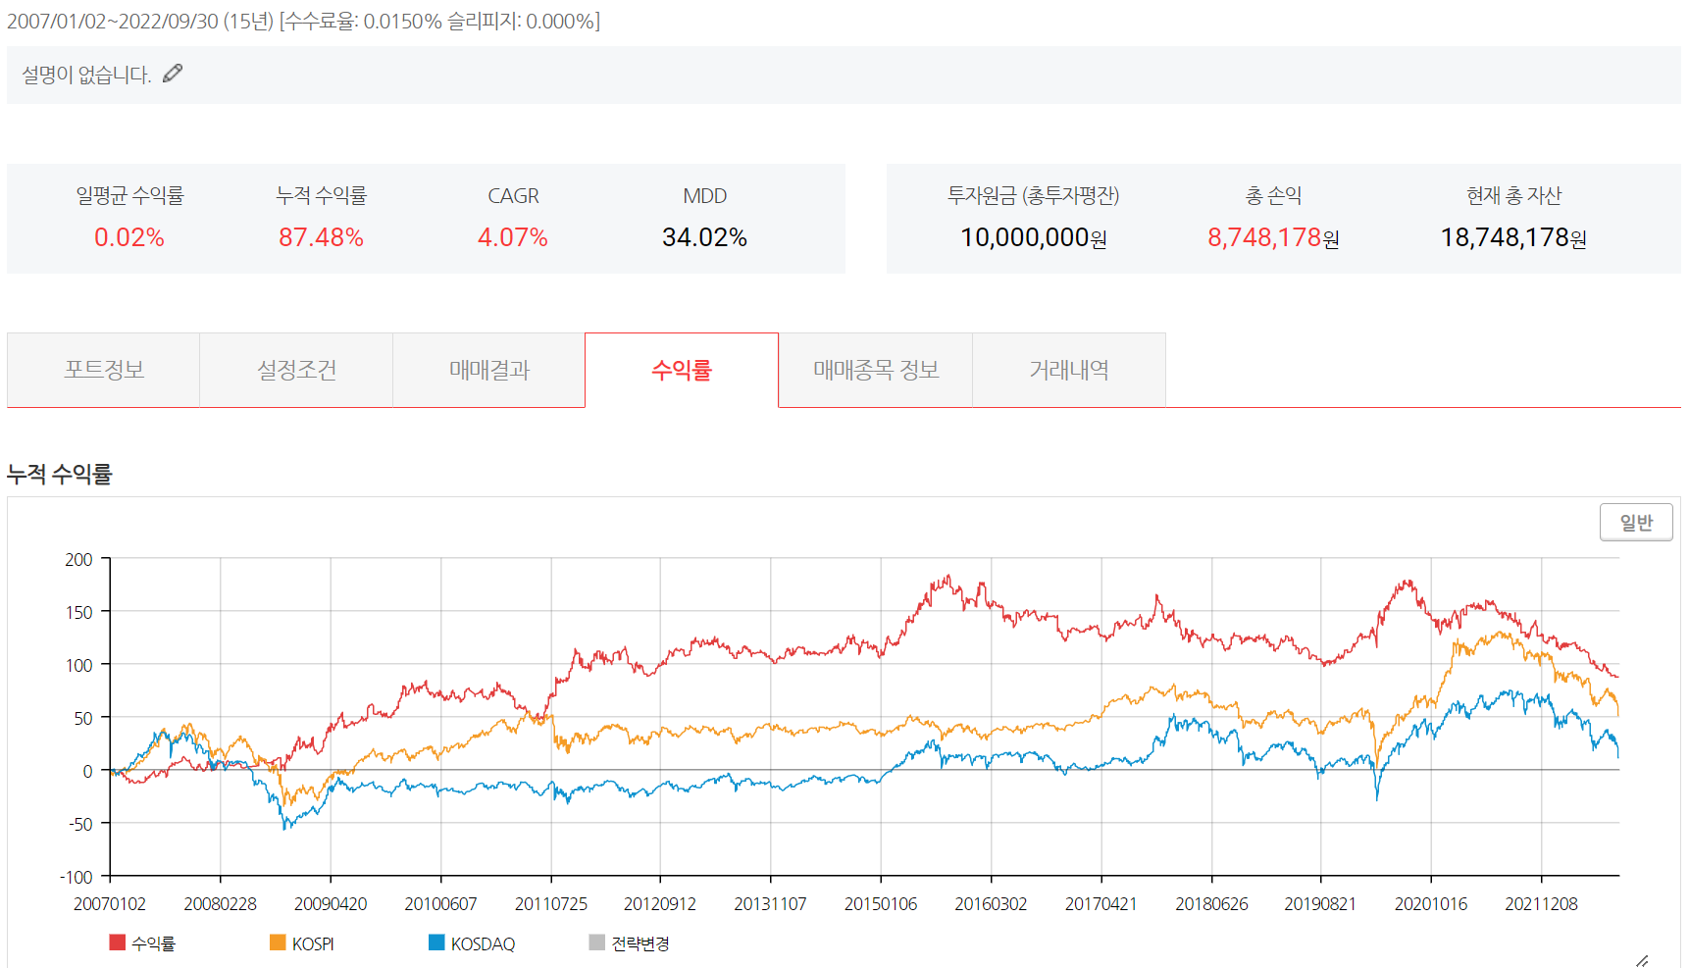The height and width of the screenshot is (968, 1689).
Task: Click the 일평균 수익률 metric label
Action: 129,196
